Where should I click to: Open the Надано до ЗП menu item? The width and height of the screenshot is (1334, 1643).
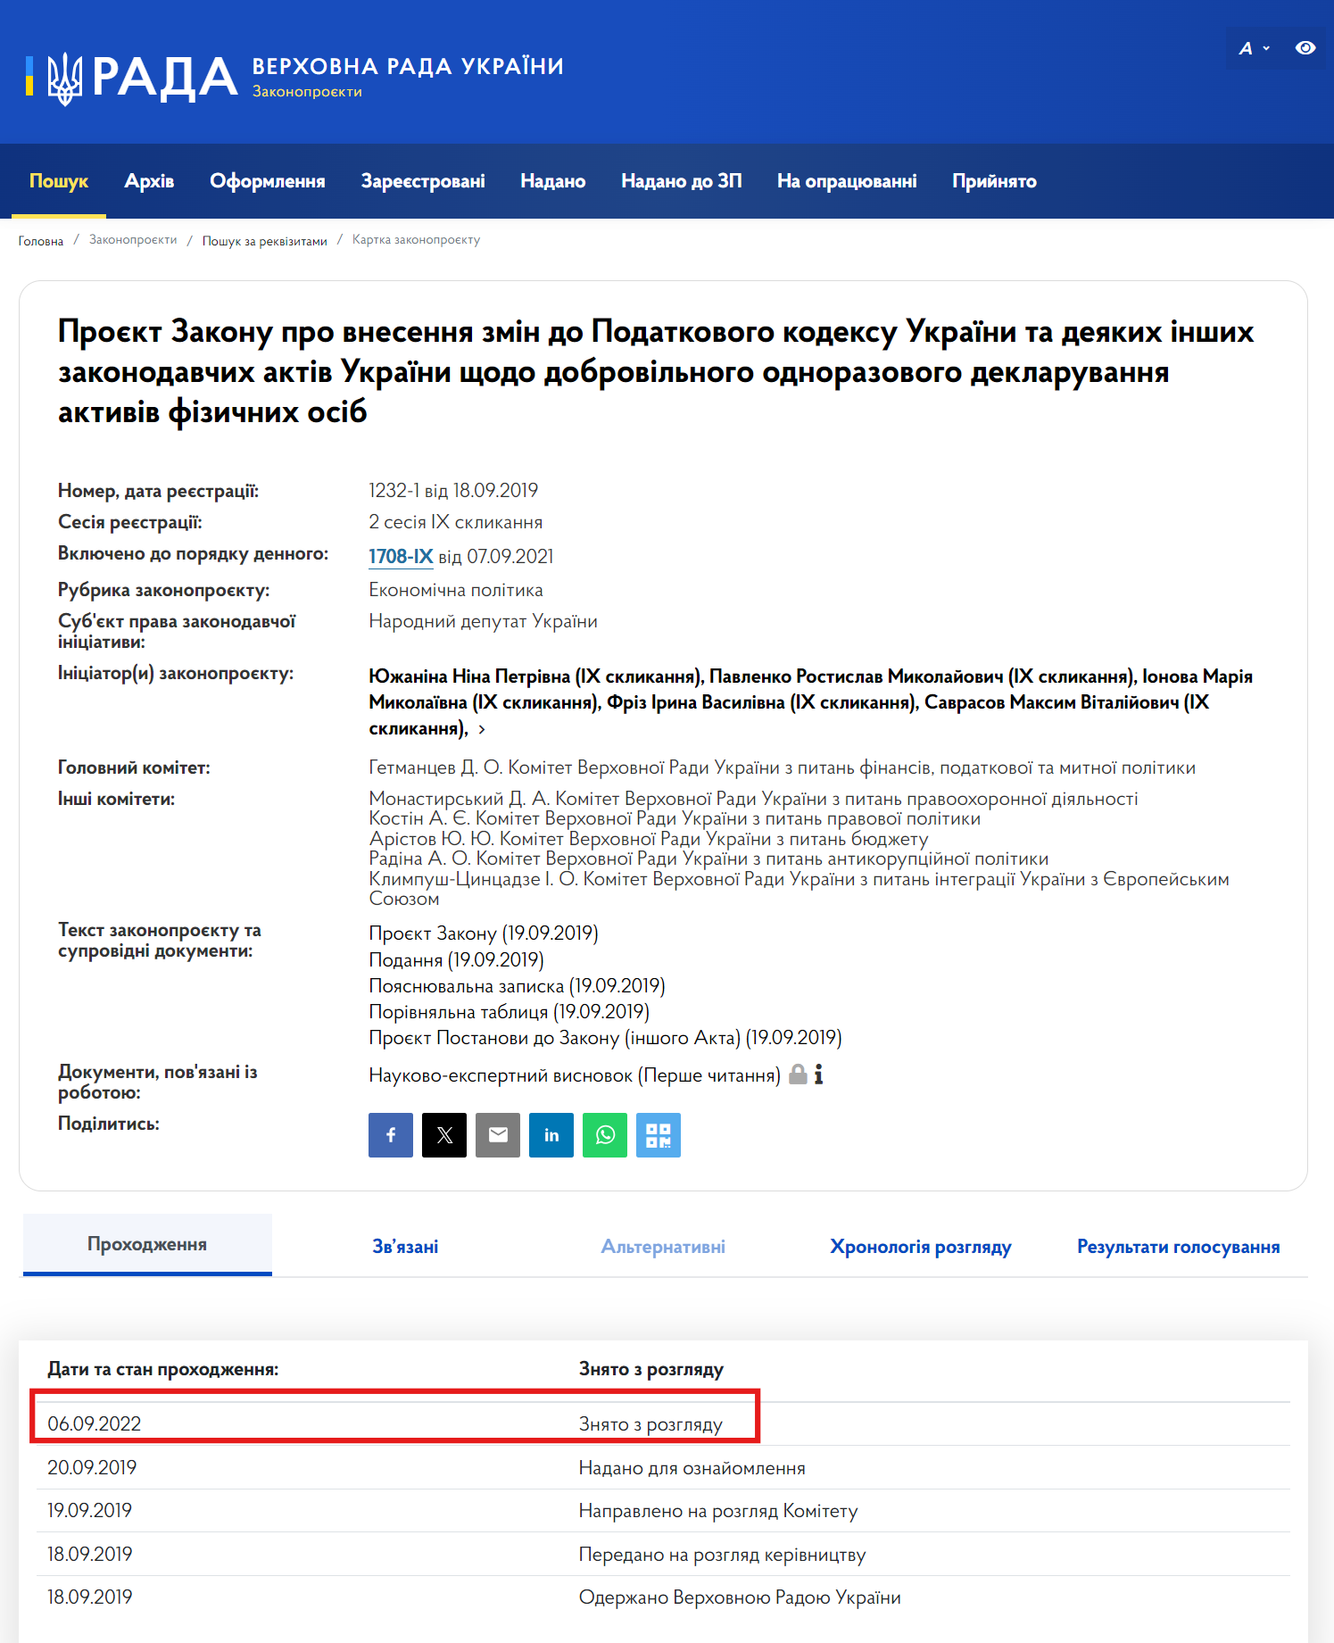pos(682,181)
